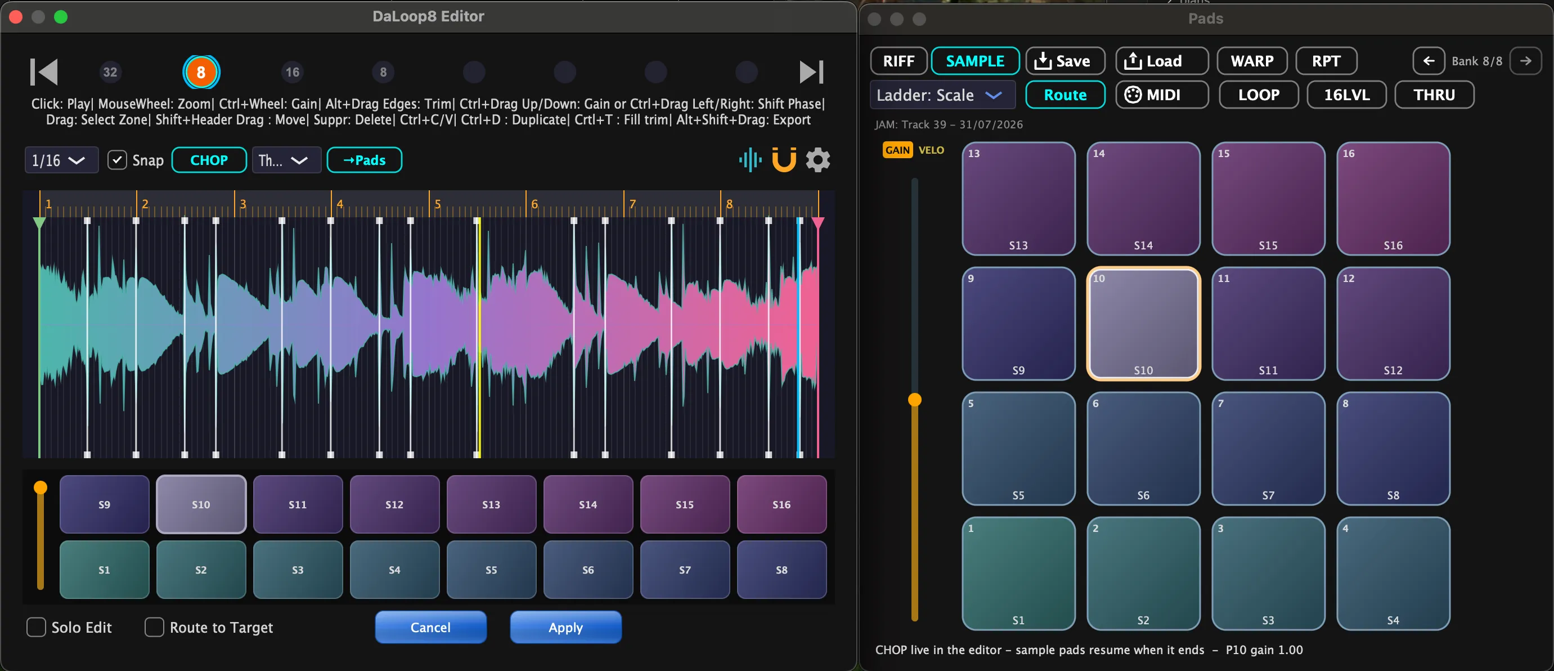This screenshot has height=671, width=1554.
Task: Click the Cancel button
Action: [431, 627]
